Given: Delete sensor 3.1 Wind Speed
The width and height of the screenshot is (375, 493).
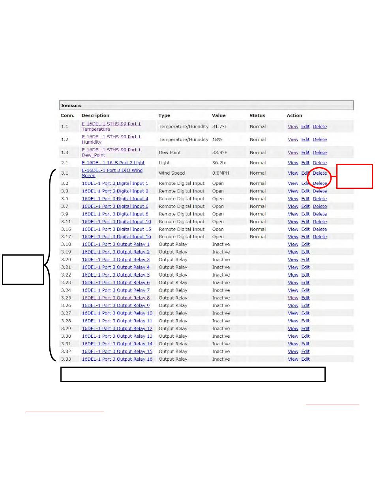Looking at the screenshot, I should (320, 173).
